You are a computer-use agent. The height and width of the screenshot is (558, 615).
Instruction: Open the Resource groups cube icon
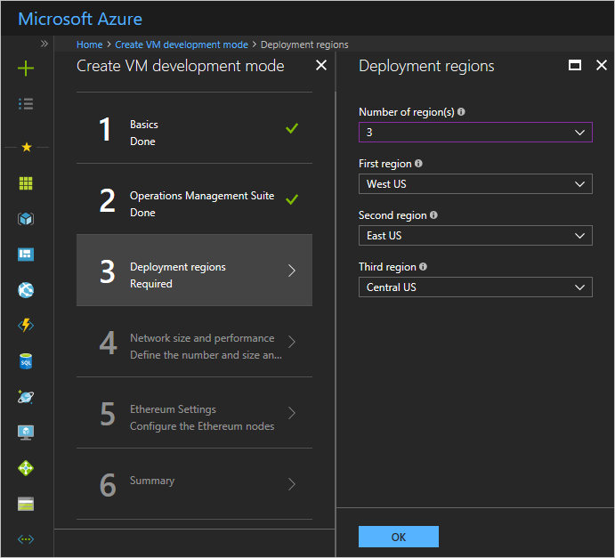26,219
